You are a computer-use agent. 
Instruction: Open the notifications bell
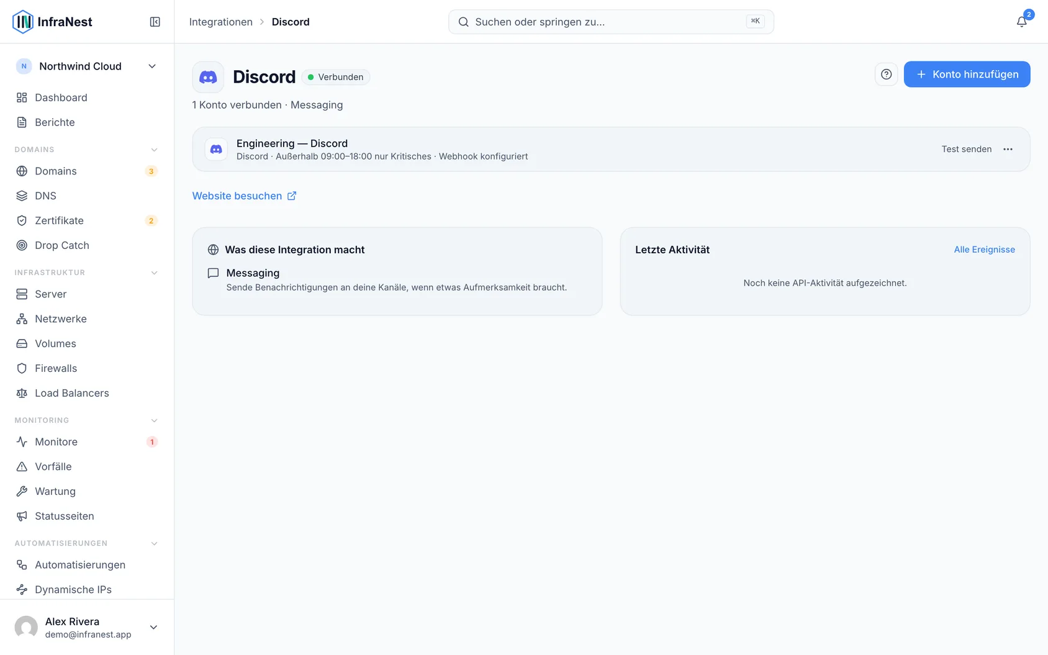click(1021, 22)
